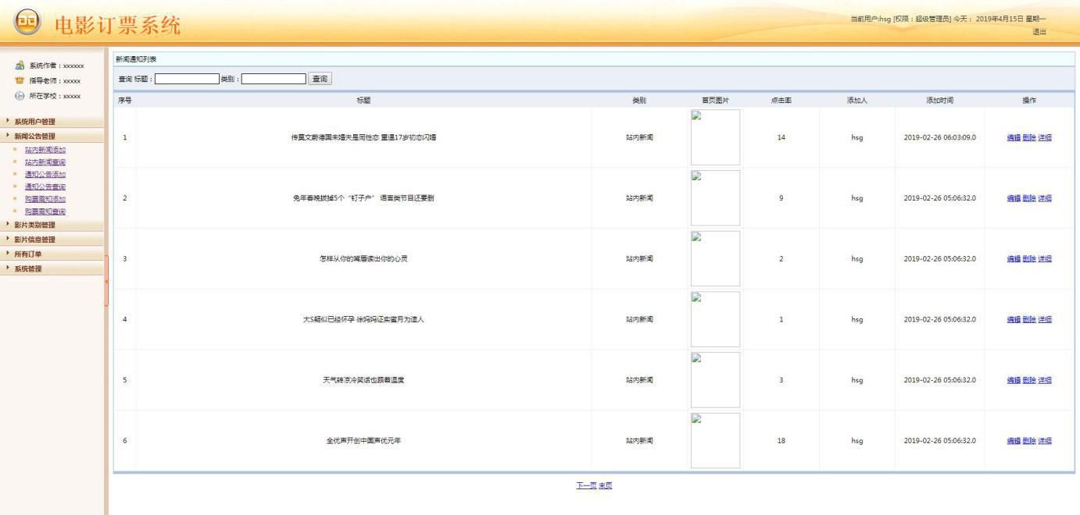Click 编辑 for row 5 news
The height and width of the screenshot is (515, 1080).
(1014, 381)
